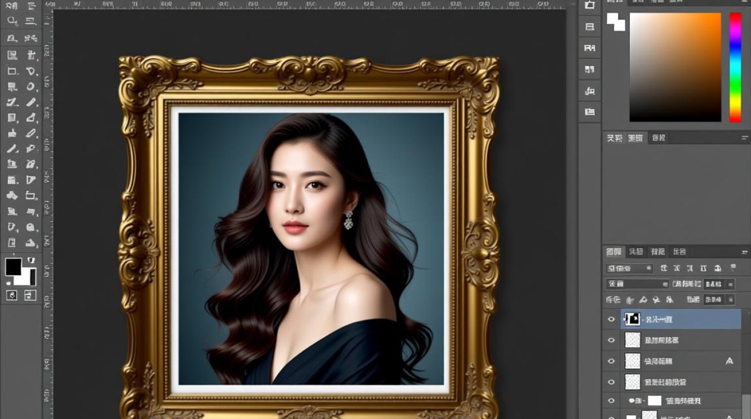The height and width of the screenshot is (419, 751).
Task: Select the rectangular marquee tool in left toolbox
Action: (12, 71)
